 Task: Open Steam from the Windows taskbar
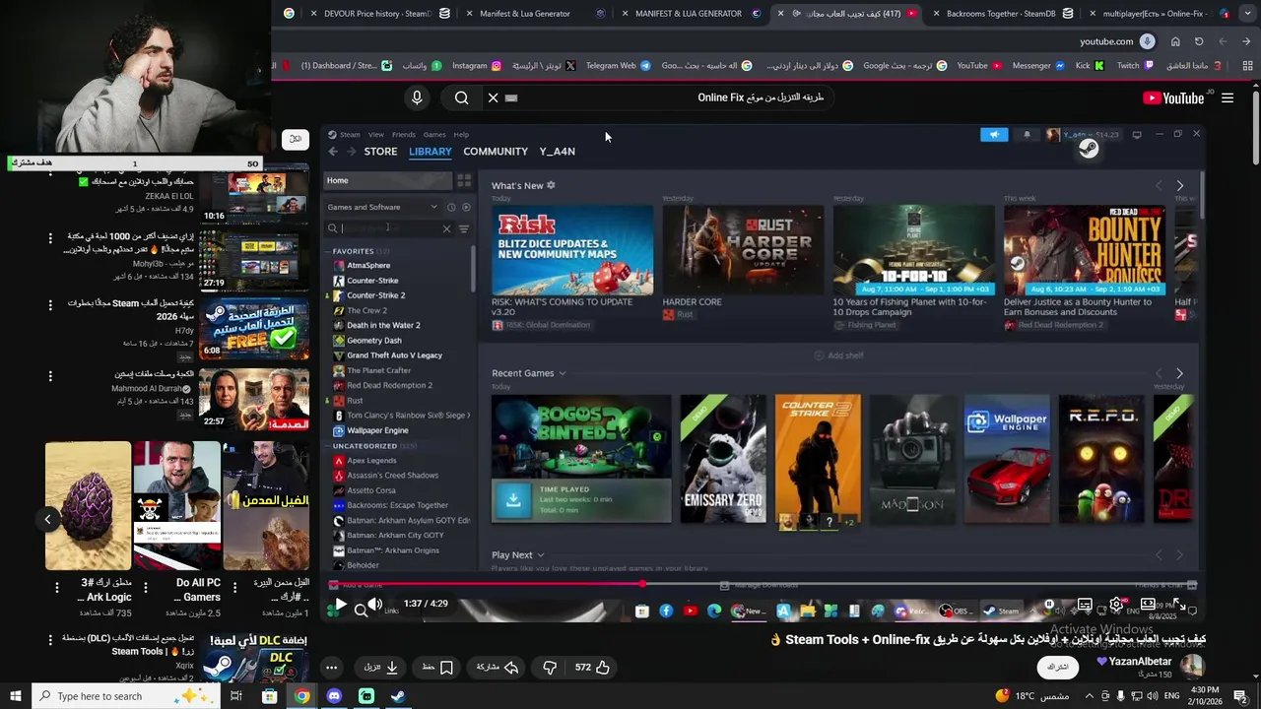point(398,696)
